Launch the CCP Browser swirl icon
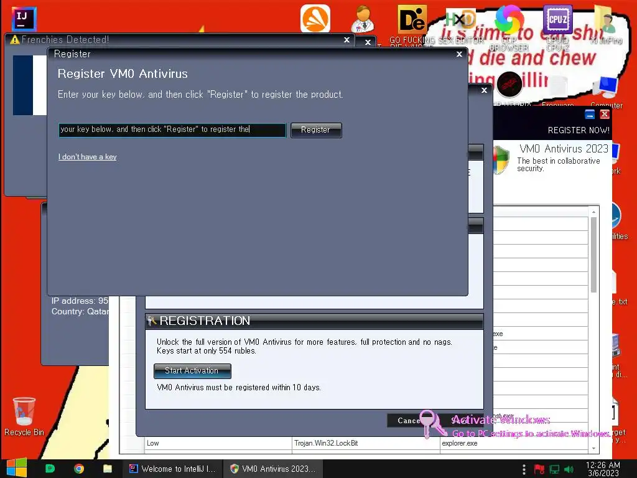This screenshot has height=478, width=637. [509, 19]
